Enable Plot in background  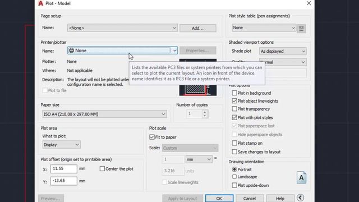point(234,93)
